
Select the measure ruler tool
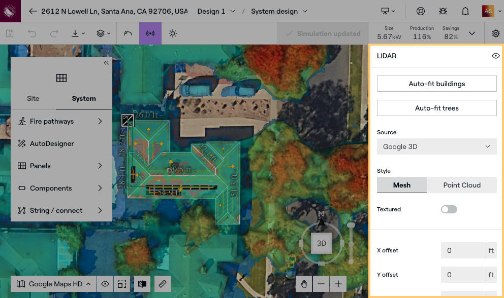pos(163,283)
